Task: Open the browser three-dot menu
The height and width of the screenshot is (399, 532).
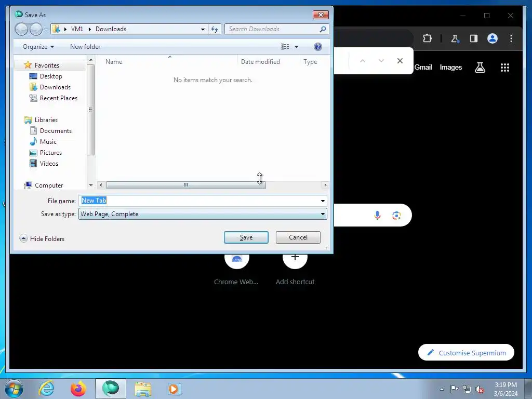Action: click(x=511, y=38)
